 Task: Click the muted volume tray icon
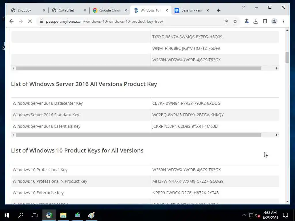(x=258, y=215)
